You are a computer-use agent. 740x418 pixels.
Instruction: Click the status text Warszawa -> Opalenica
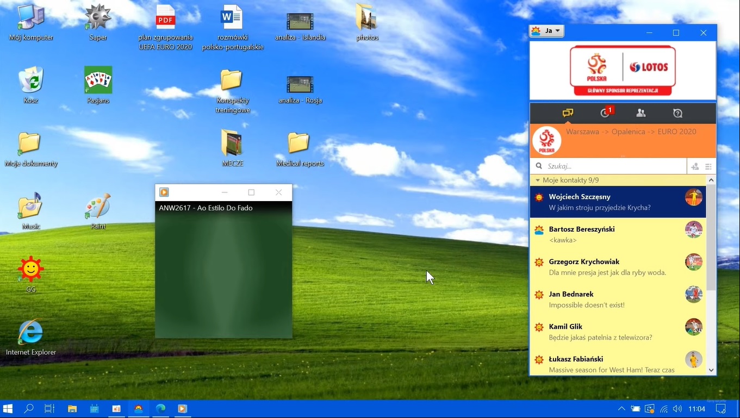[x=631, y=132]
